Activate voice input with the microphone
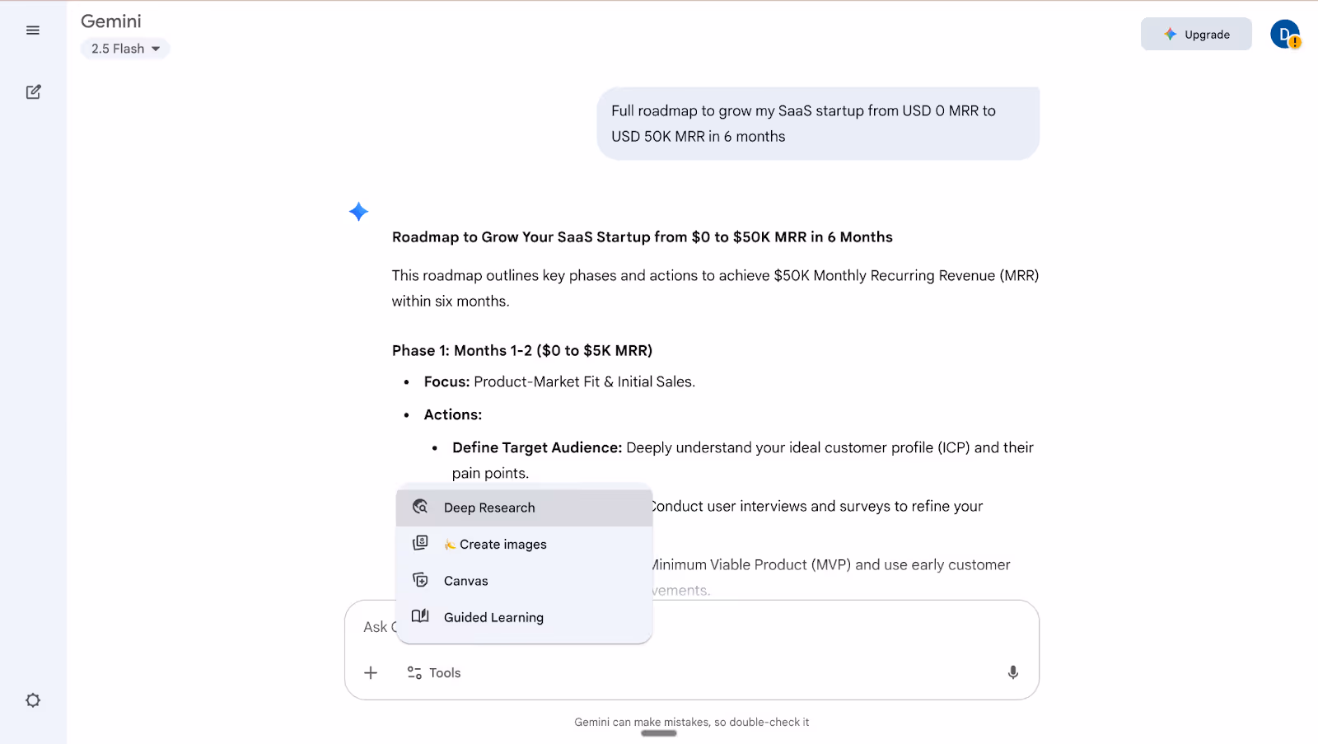The height and width of the screenshot is (744, 1318). [1012, 672]
